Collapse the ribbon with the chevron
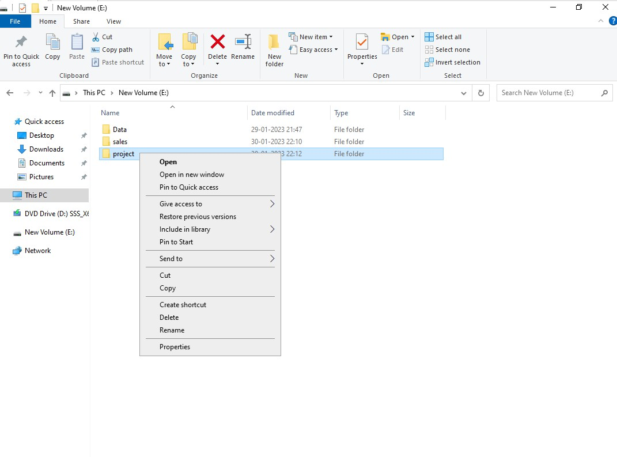Viewport: 617px width, 457px height. [x=600, y=21]
